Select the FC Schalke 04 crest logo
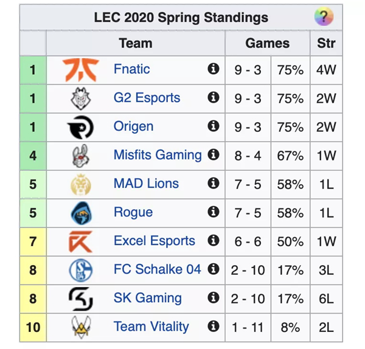Screen dimensions: 365x349 (x=81, y=270)
